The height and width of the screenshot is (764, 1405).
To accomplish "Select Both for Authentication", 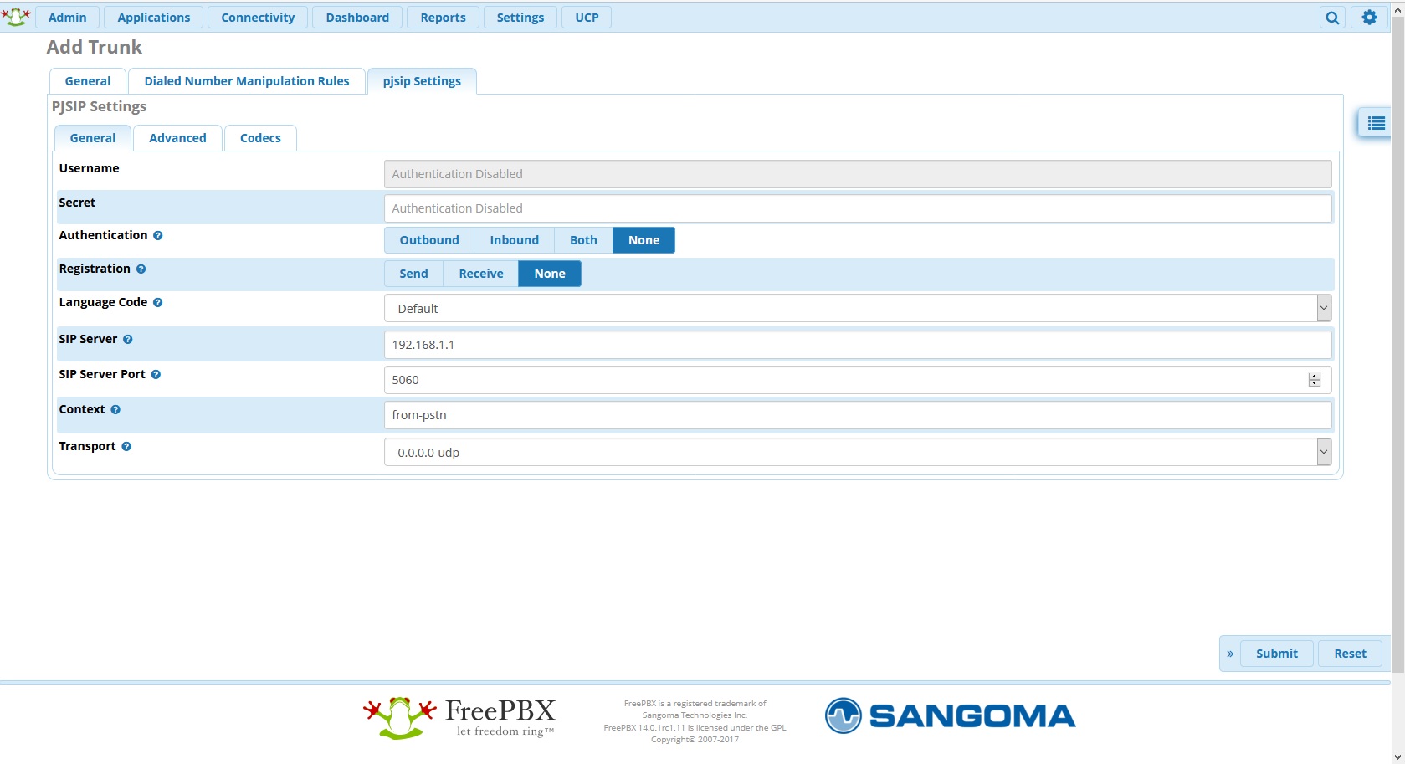I will click(x=583, y=240).
